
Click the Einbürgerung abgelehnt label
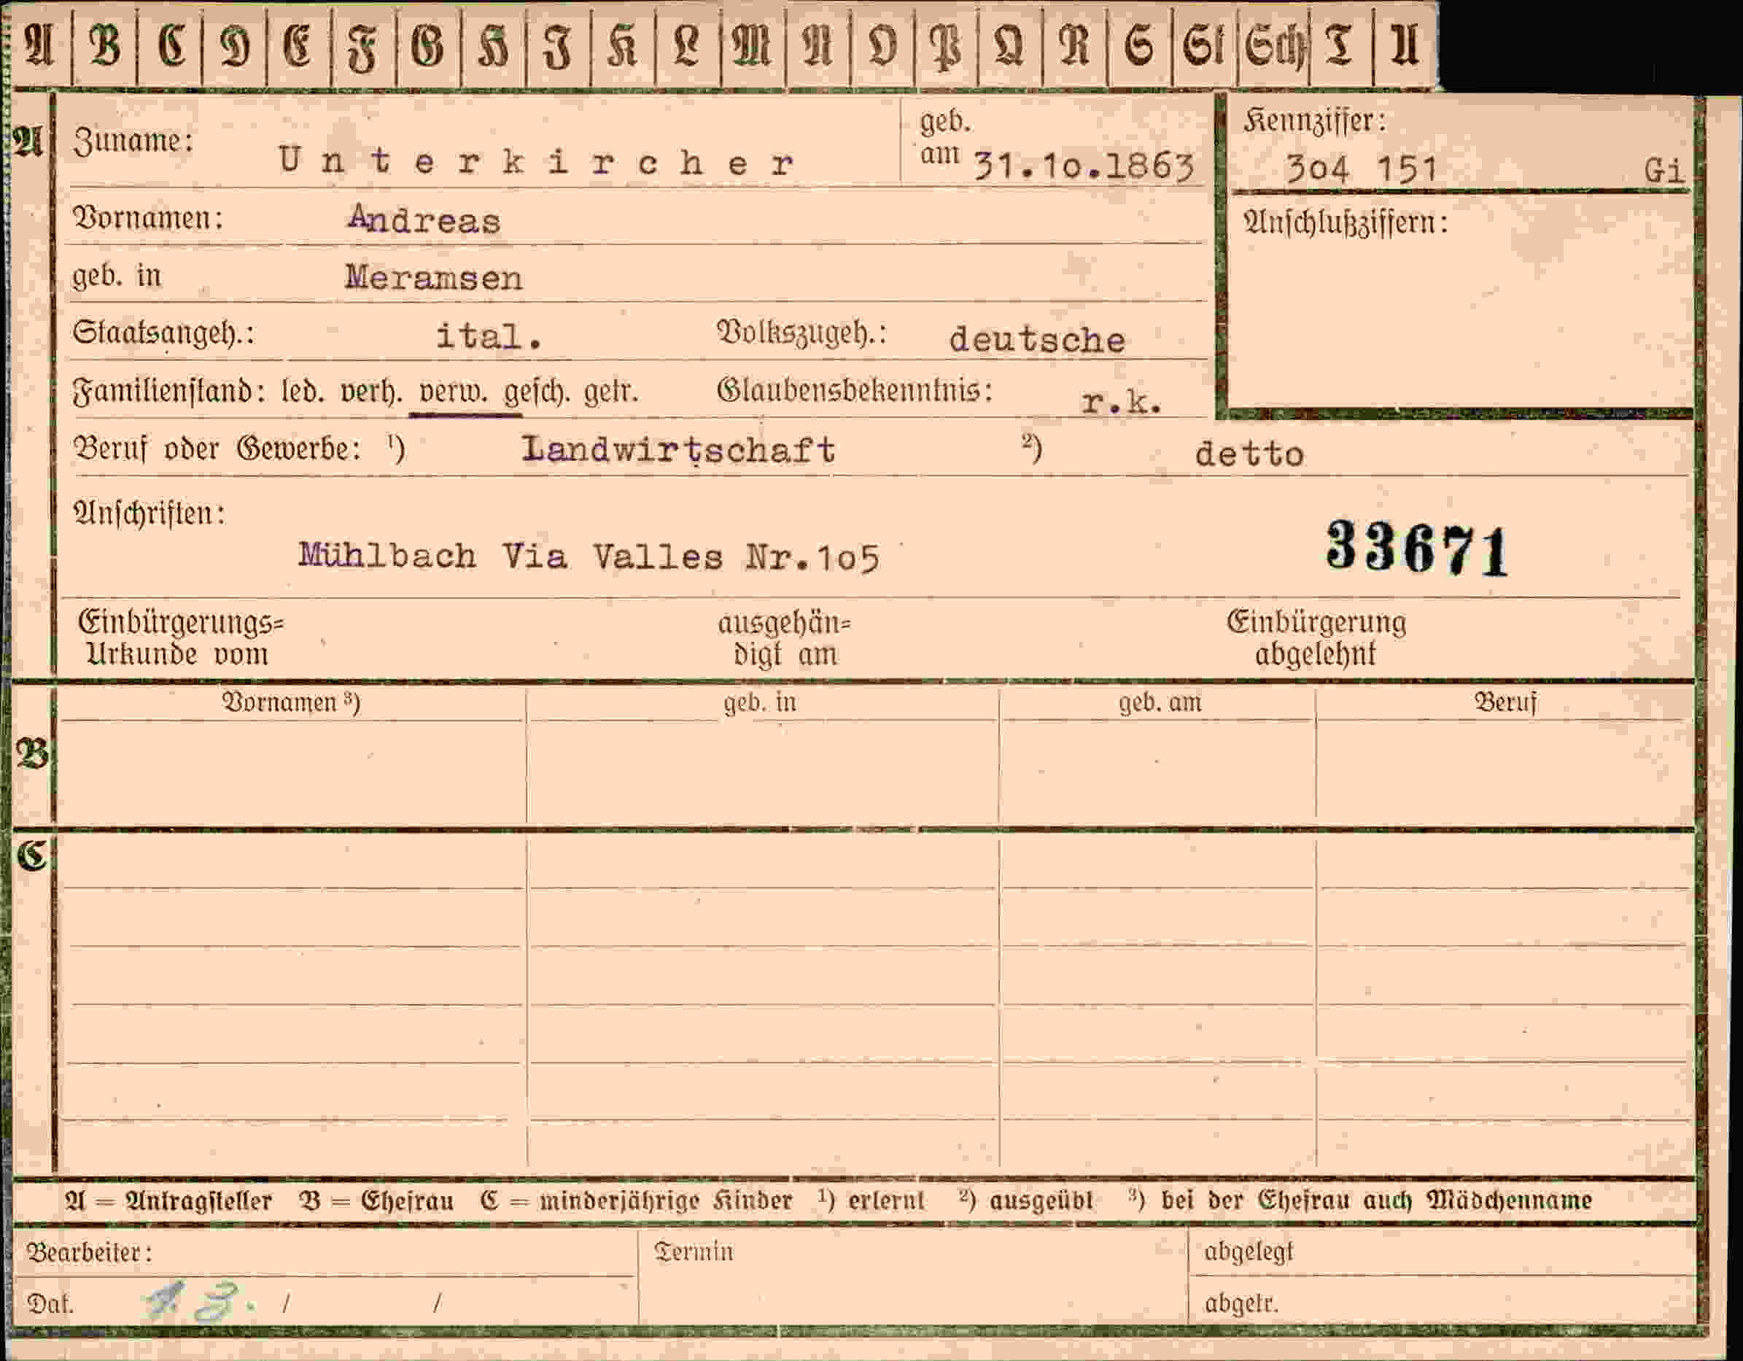click(1316, 639)
